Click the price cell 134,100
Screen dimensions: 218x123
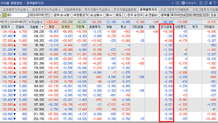[6, 32]
